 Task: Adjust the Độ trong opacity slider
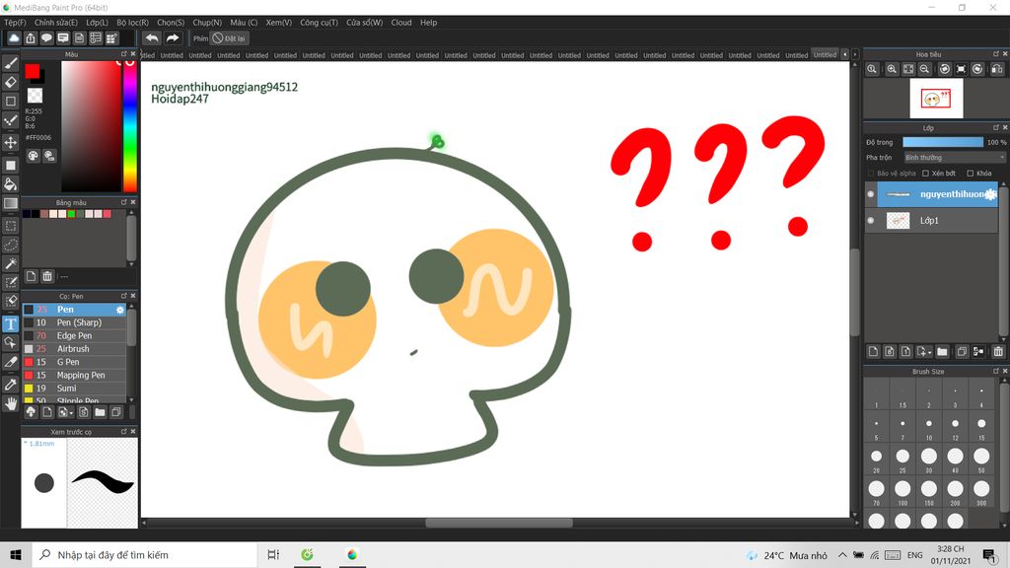click(x=943, y=142)
